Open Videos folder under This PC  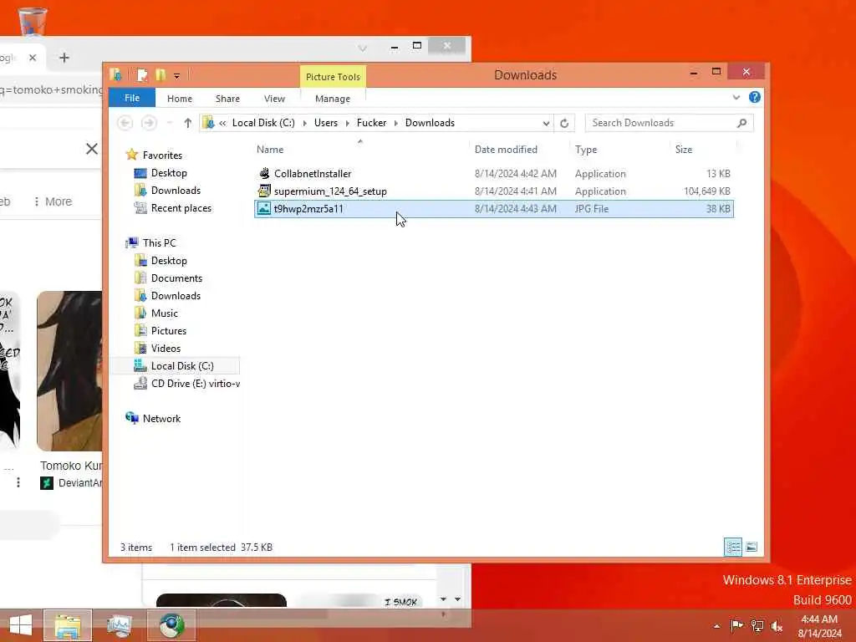[166, 349]
